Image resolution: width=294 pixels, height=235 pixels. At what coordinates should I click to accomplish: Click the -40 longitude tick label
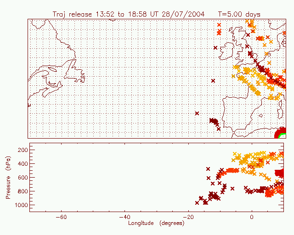pos(124,217)
